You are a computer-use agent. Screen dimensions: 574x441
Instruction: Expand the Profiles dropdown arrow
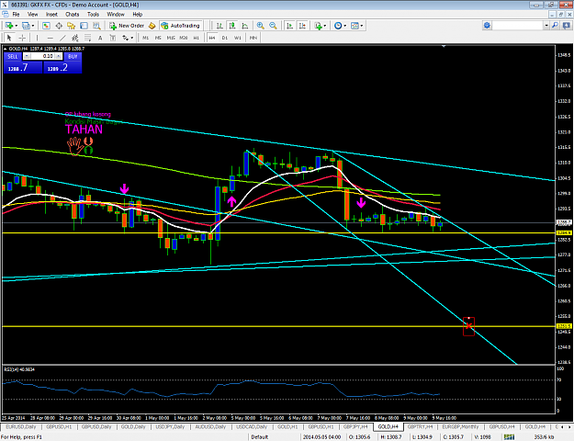point(33,26)
